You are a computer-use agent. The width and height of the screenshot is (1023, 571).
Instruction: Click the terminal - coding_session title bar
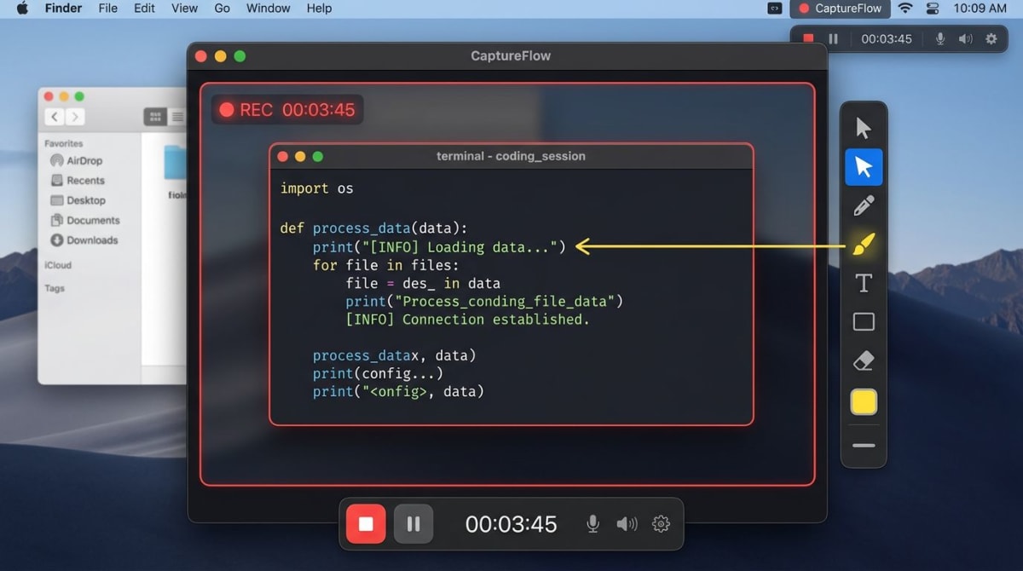pyautogui.click(x=511, y=157)
